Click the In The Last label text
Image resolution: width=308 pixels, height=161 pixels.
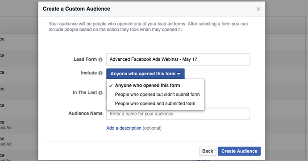click(85, 92)
